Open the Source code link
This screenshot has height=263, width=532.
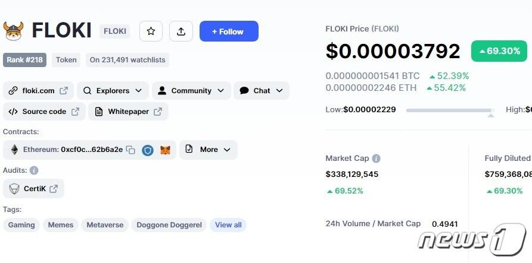pos(44,112)
